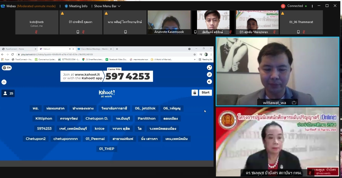This screenshot has width=342, height=178.
Task: Select Arunrote Kasemsook video thumbnail
Action: (x=169, y=22)
